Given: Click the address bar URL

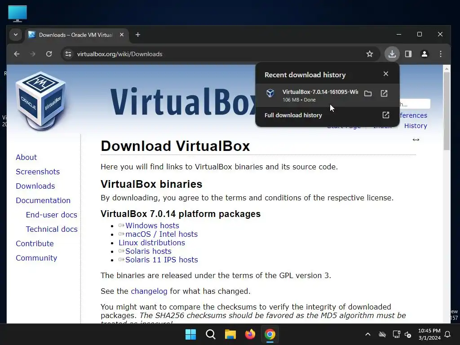Looking at the screenshot, I should point(119,54).
